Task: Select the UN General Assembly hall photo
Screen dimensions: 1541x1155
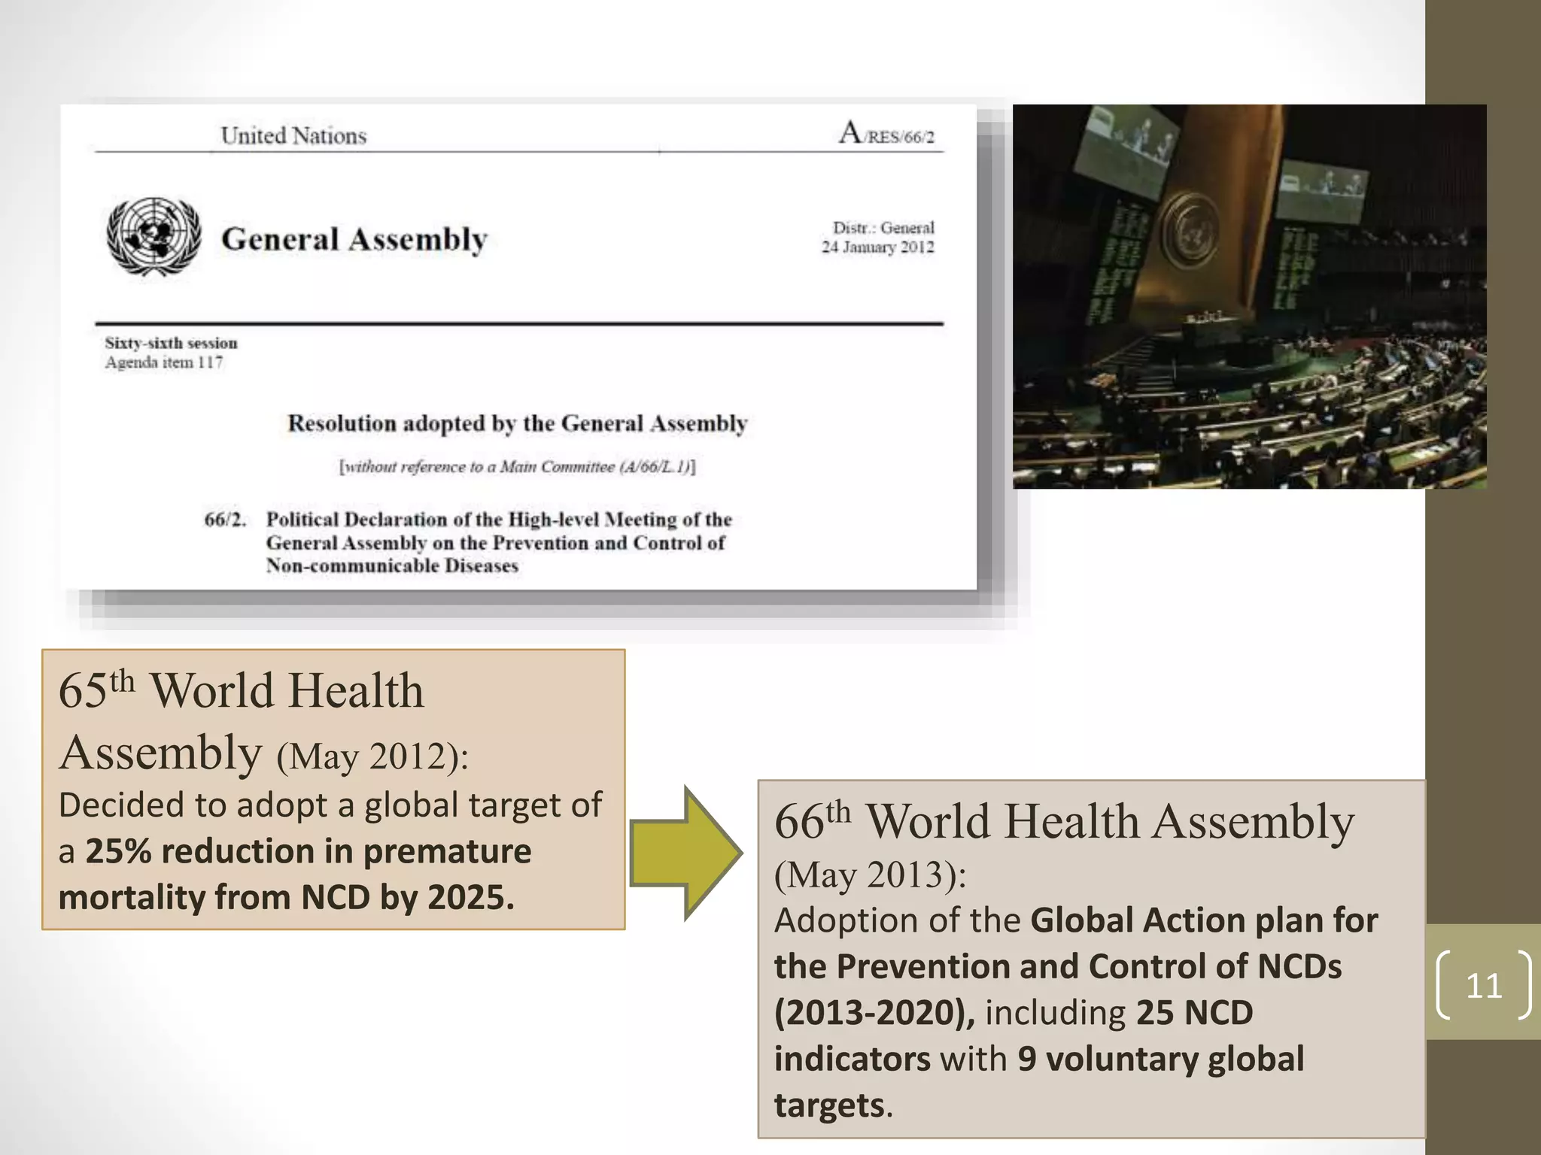Action: tap(1249, 296)
